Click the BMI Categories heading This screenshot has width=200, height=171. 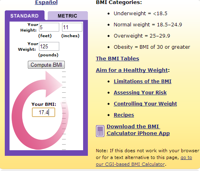pyautogui.click(x=119, y=2)
